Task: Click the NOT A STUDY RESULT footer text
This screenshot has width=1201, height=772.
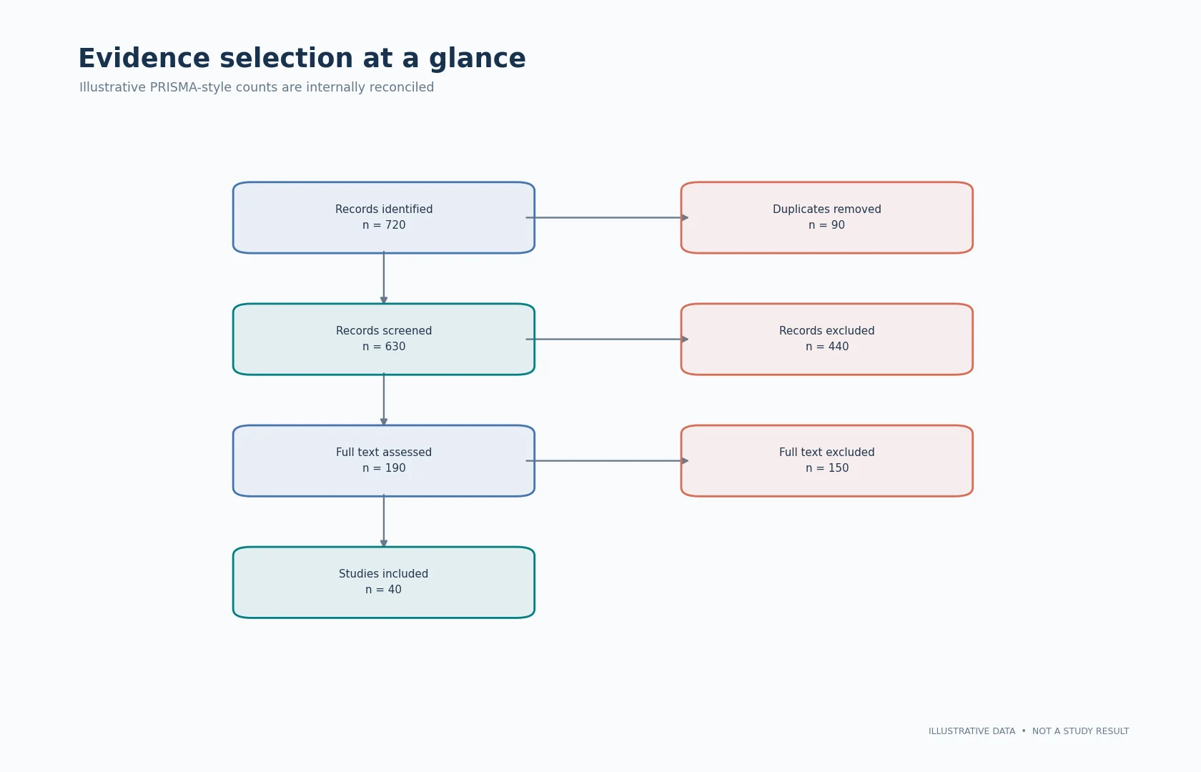Action: 1080,731
